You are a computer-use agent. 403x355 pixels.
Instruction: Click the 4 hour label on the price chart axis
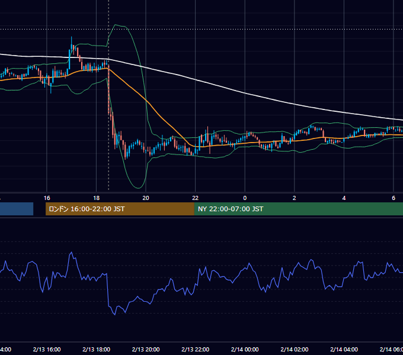(x=344, y=198)
